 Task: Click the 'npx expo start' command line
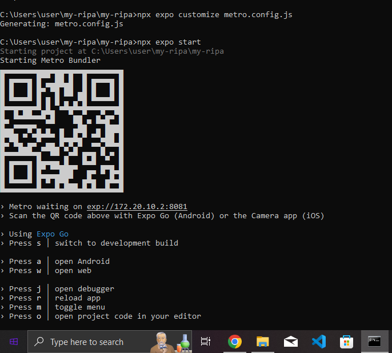101,42
